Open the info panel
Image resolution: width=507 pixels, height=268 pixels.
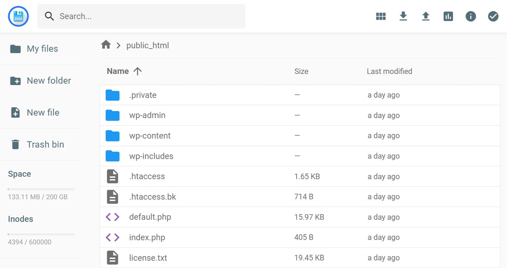tap(471, 16)
